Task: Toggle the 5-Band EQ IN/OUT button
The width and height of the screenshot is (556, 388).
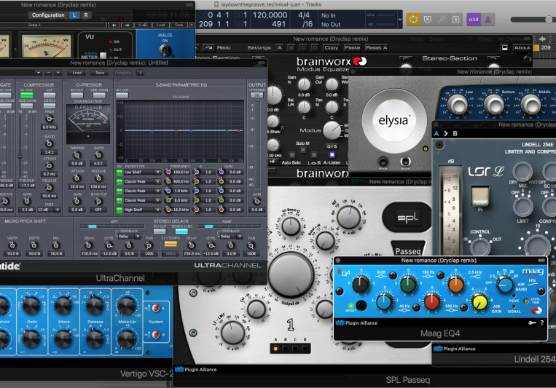Action: pyautogui.click(x=122, y=95)
